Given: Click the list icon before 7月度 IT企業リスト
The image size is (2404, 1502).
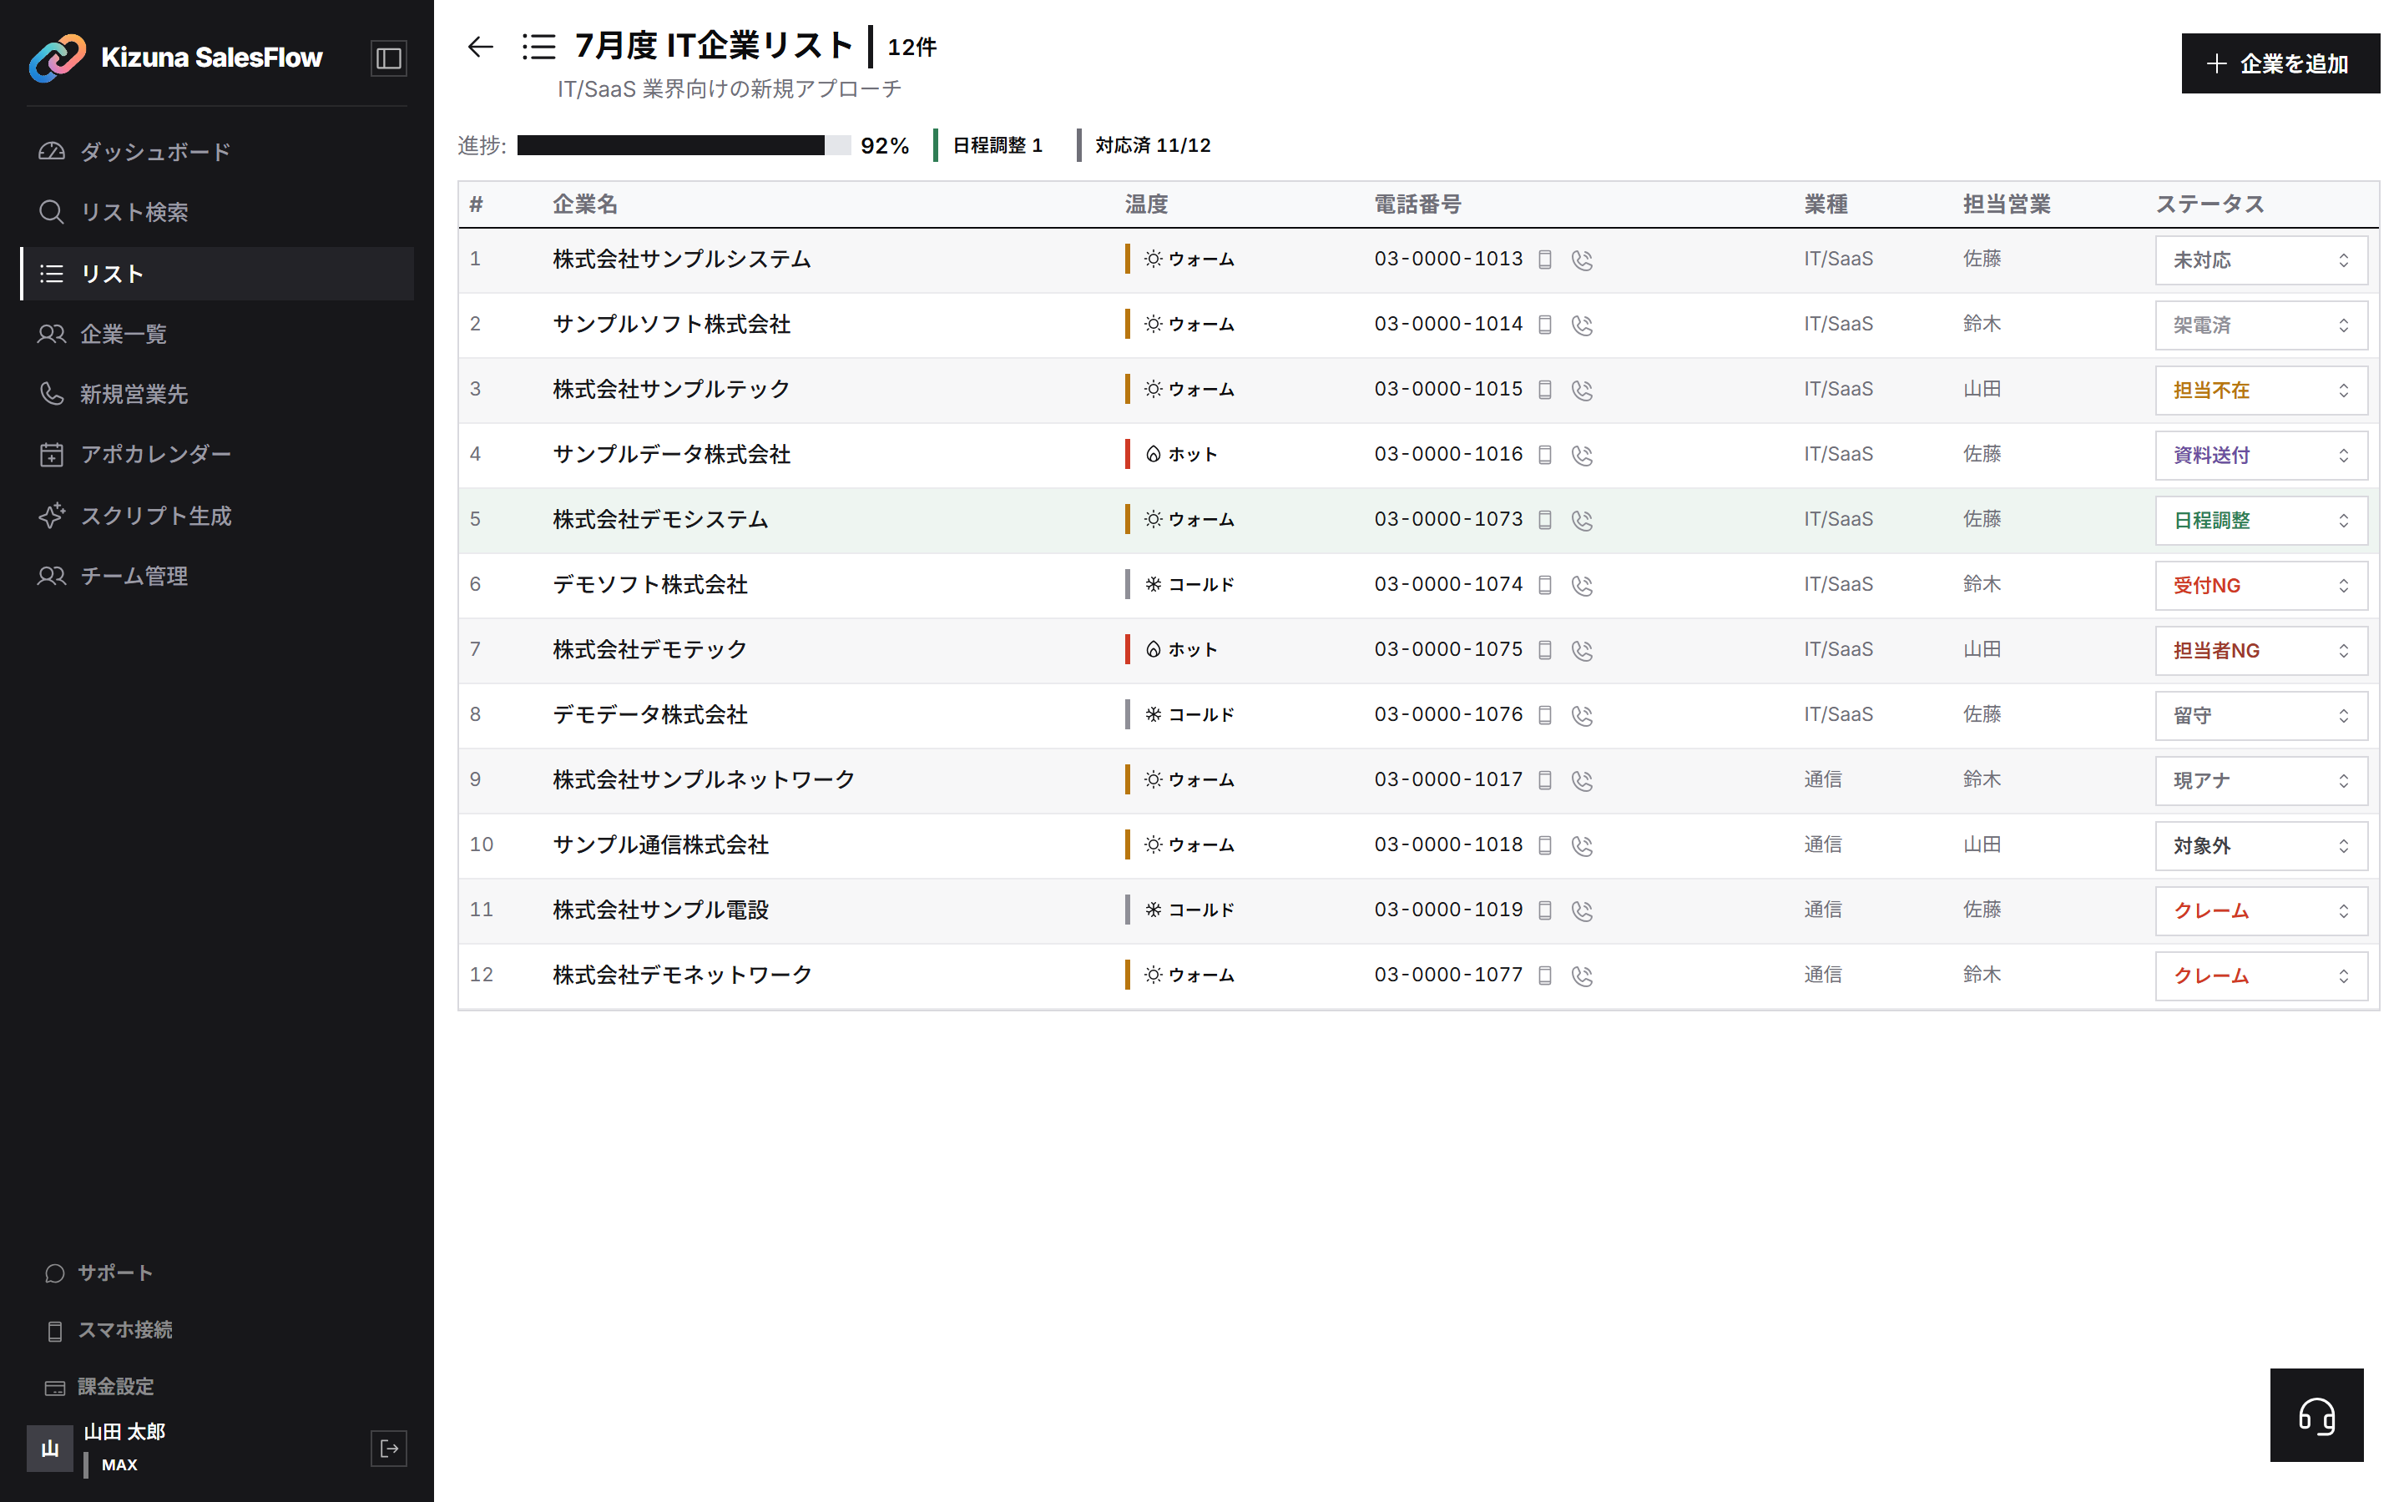Looking at the screenshot, I should click(538, 46).
